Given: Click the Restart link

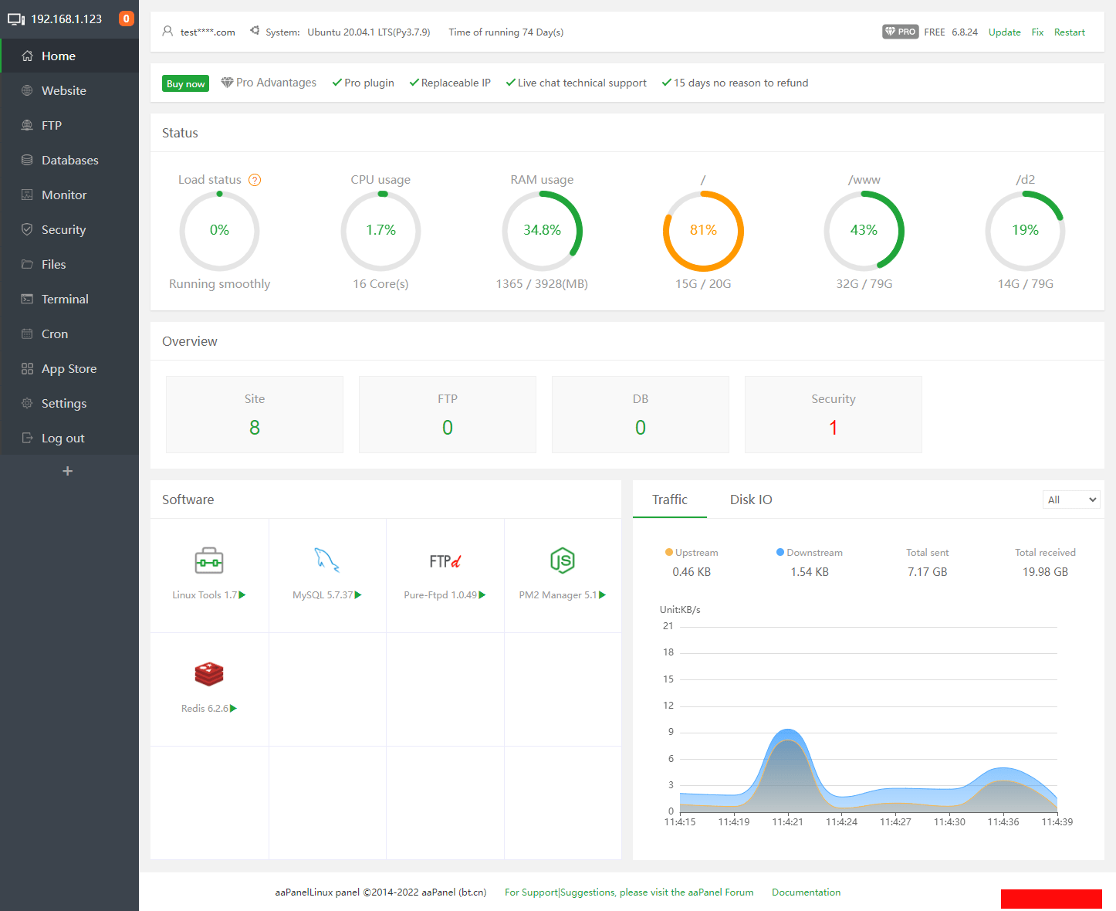Looking at the screenshot, I should tap(1070, 32).
